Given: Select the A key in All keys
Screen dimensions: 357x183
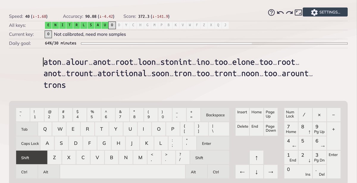Looking at the screenshot, I should (x=98, y=25).
